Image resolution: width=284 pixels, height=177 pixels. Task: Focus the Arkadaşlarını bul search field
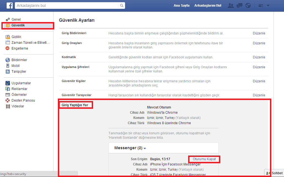coord(67,6)
